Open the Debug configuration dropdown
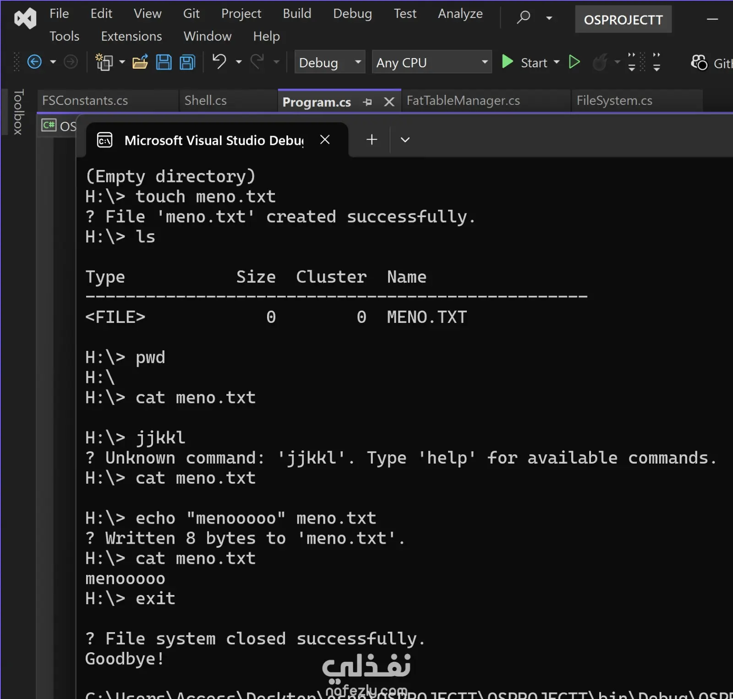Image resolution: width=733 pixels, height=699 pixels. 329,62
